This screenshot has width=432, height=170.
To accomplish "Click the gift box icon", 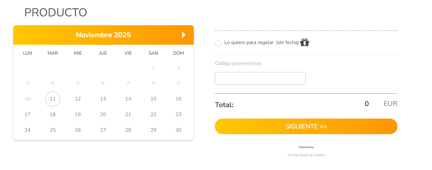I will (x=305, y=43).
